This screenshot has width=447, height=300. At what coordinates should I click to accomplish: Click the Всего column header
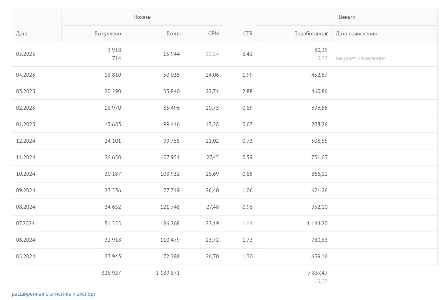173,34
